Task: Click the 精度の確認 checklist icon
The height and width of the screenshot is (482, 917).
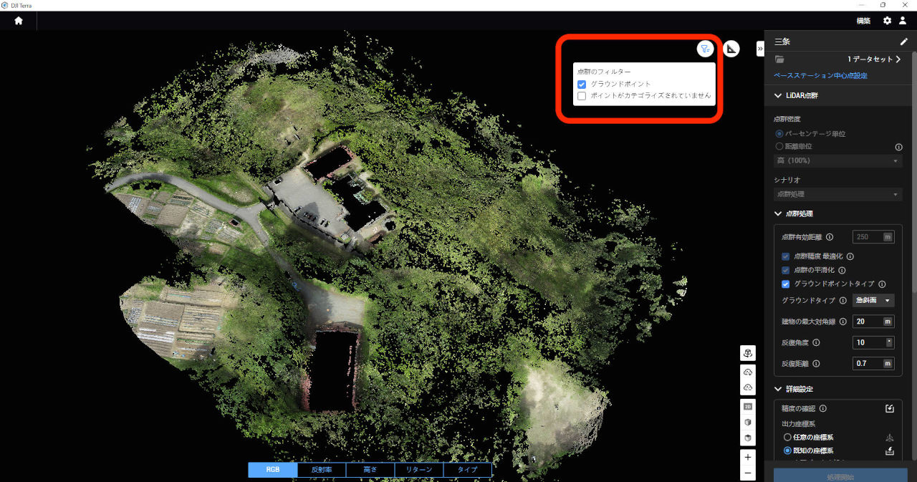Action: (x=890, y=409)
